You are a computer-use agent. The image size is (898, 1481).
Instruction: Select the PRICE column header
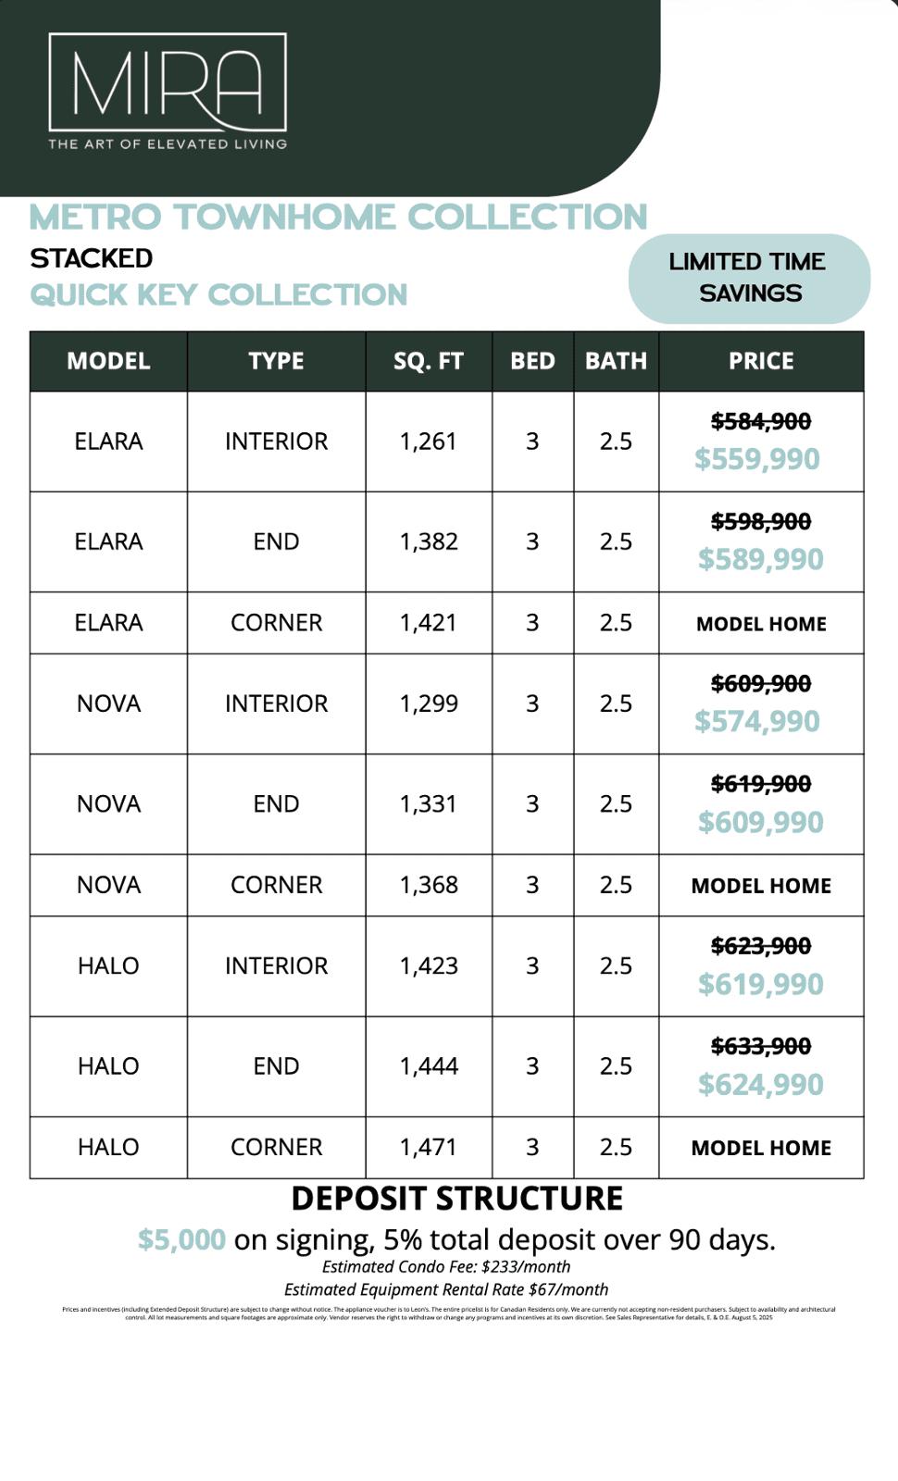(761, 361)
